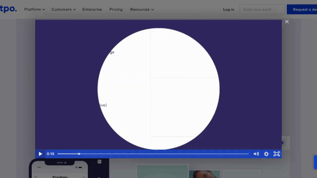
Task: Expand the Platform menu
Action: tap(35, 9)
